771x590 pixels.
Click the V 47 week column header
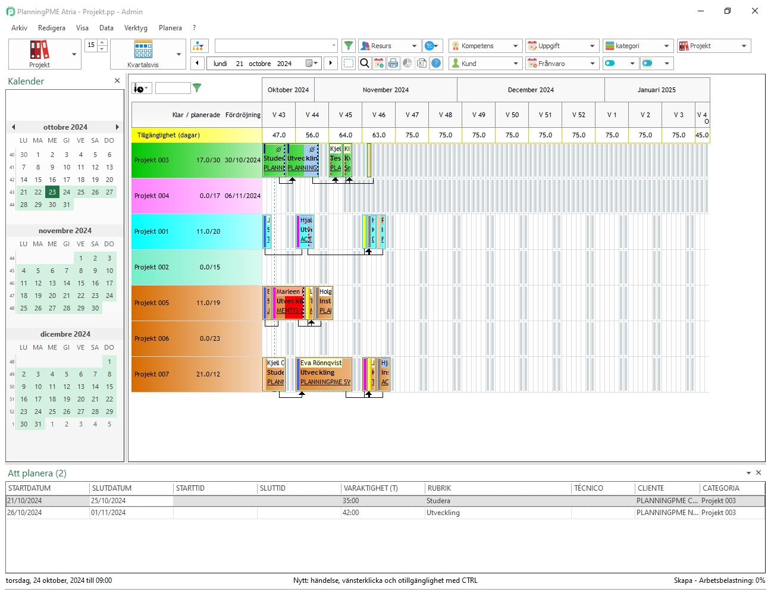412,115
